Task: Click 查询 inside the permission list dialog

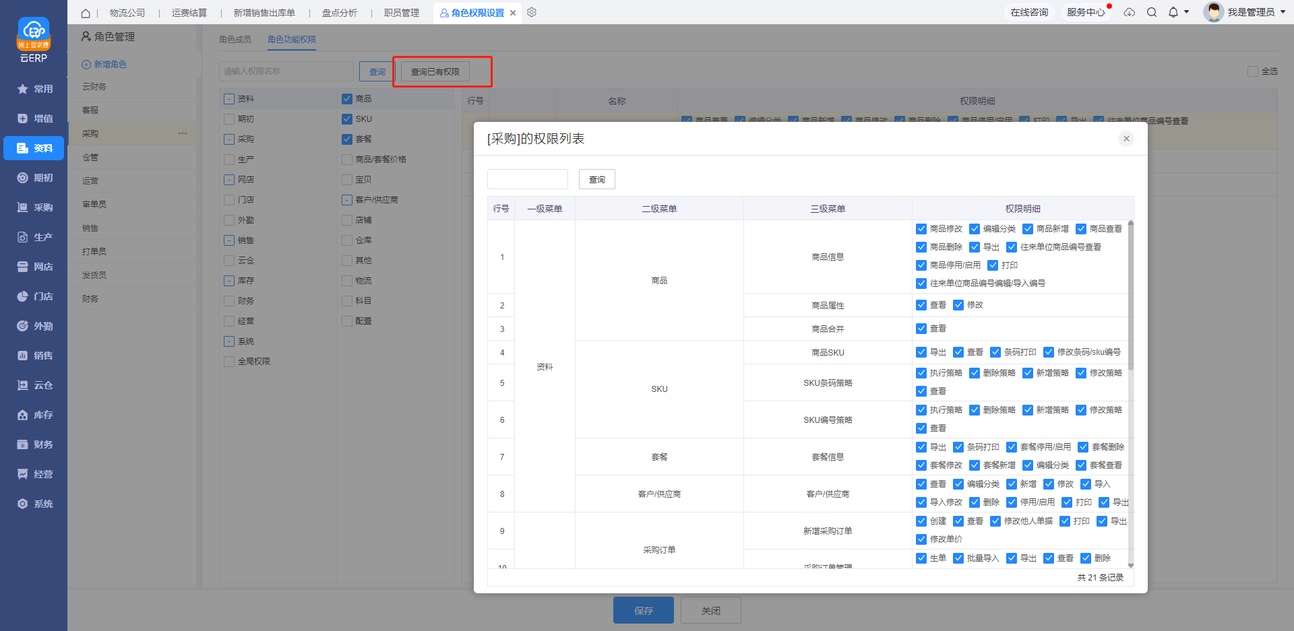Action: click(x=597, y=179)
